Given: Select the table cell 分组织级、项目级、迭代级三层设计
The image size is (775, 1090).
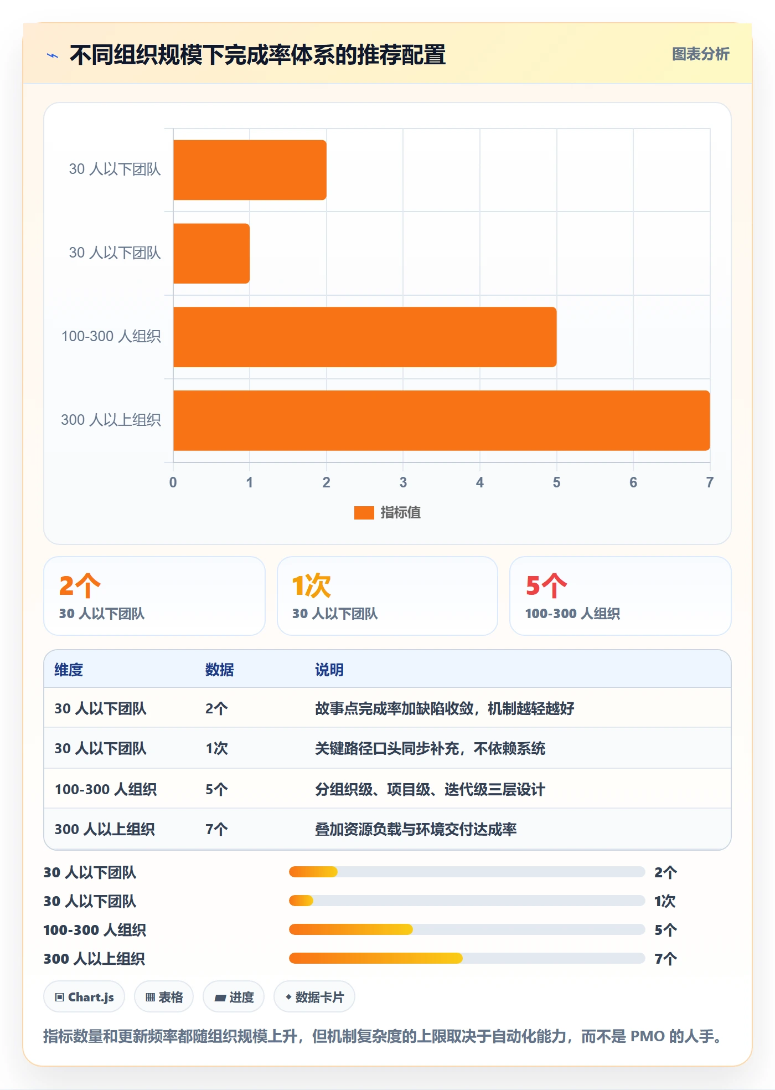Looking at the screenshot, I should click(x=430, y=789).
